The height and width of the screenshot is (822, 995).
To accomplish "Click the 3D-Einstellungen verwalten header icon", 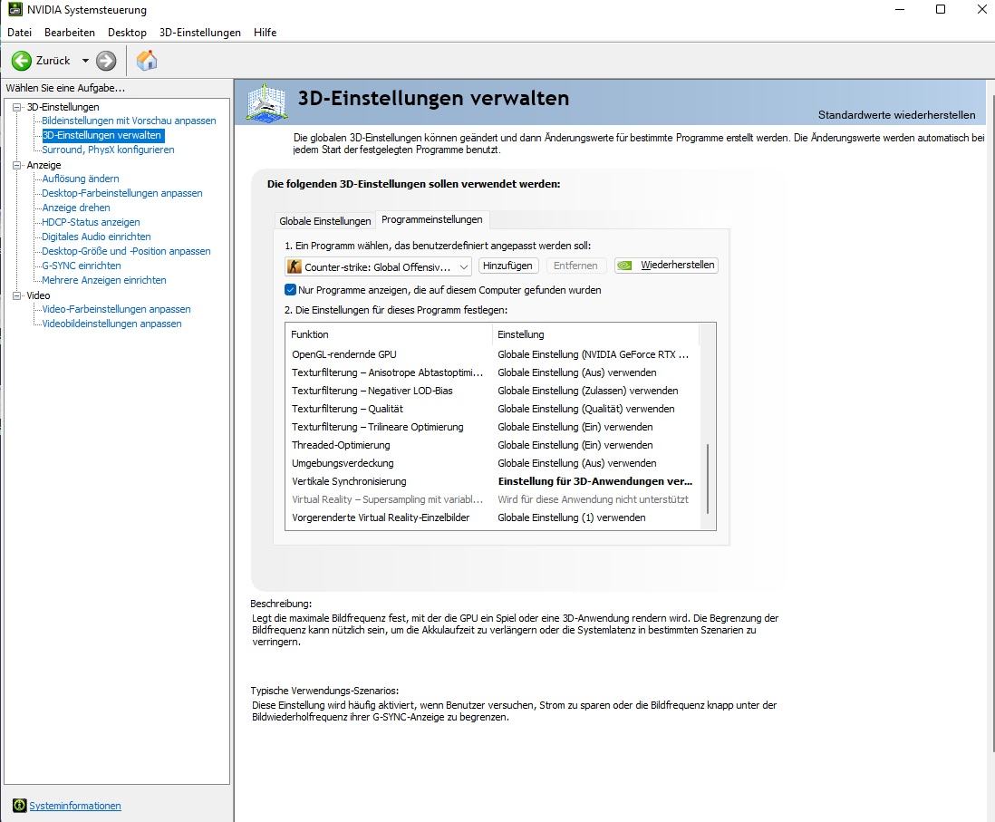I will click(x=267, y=102).
